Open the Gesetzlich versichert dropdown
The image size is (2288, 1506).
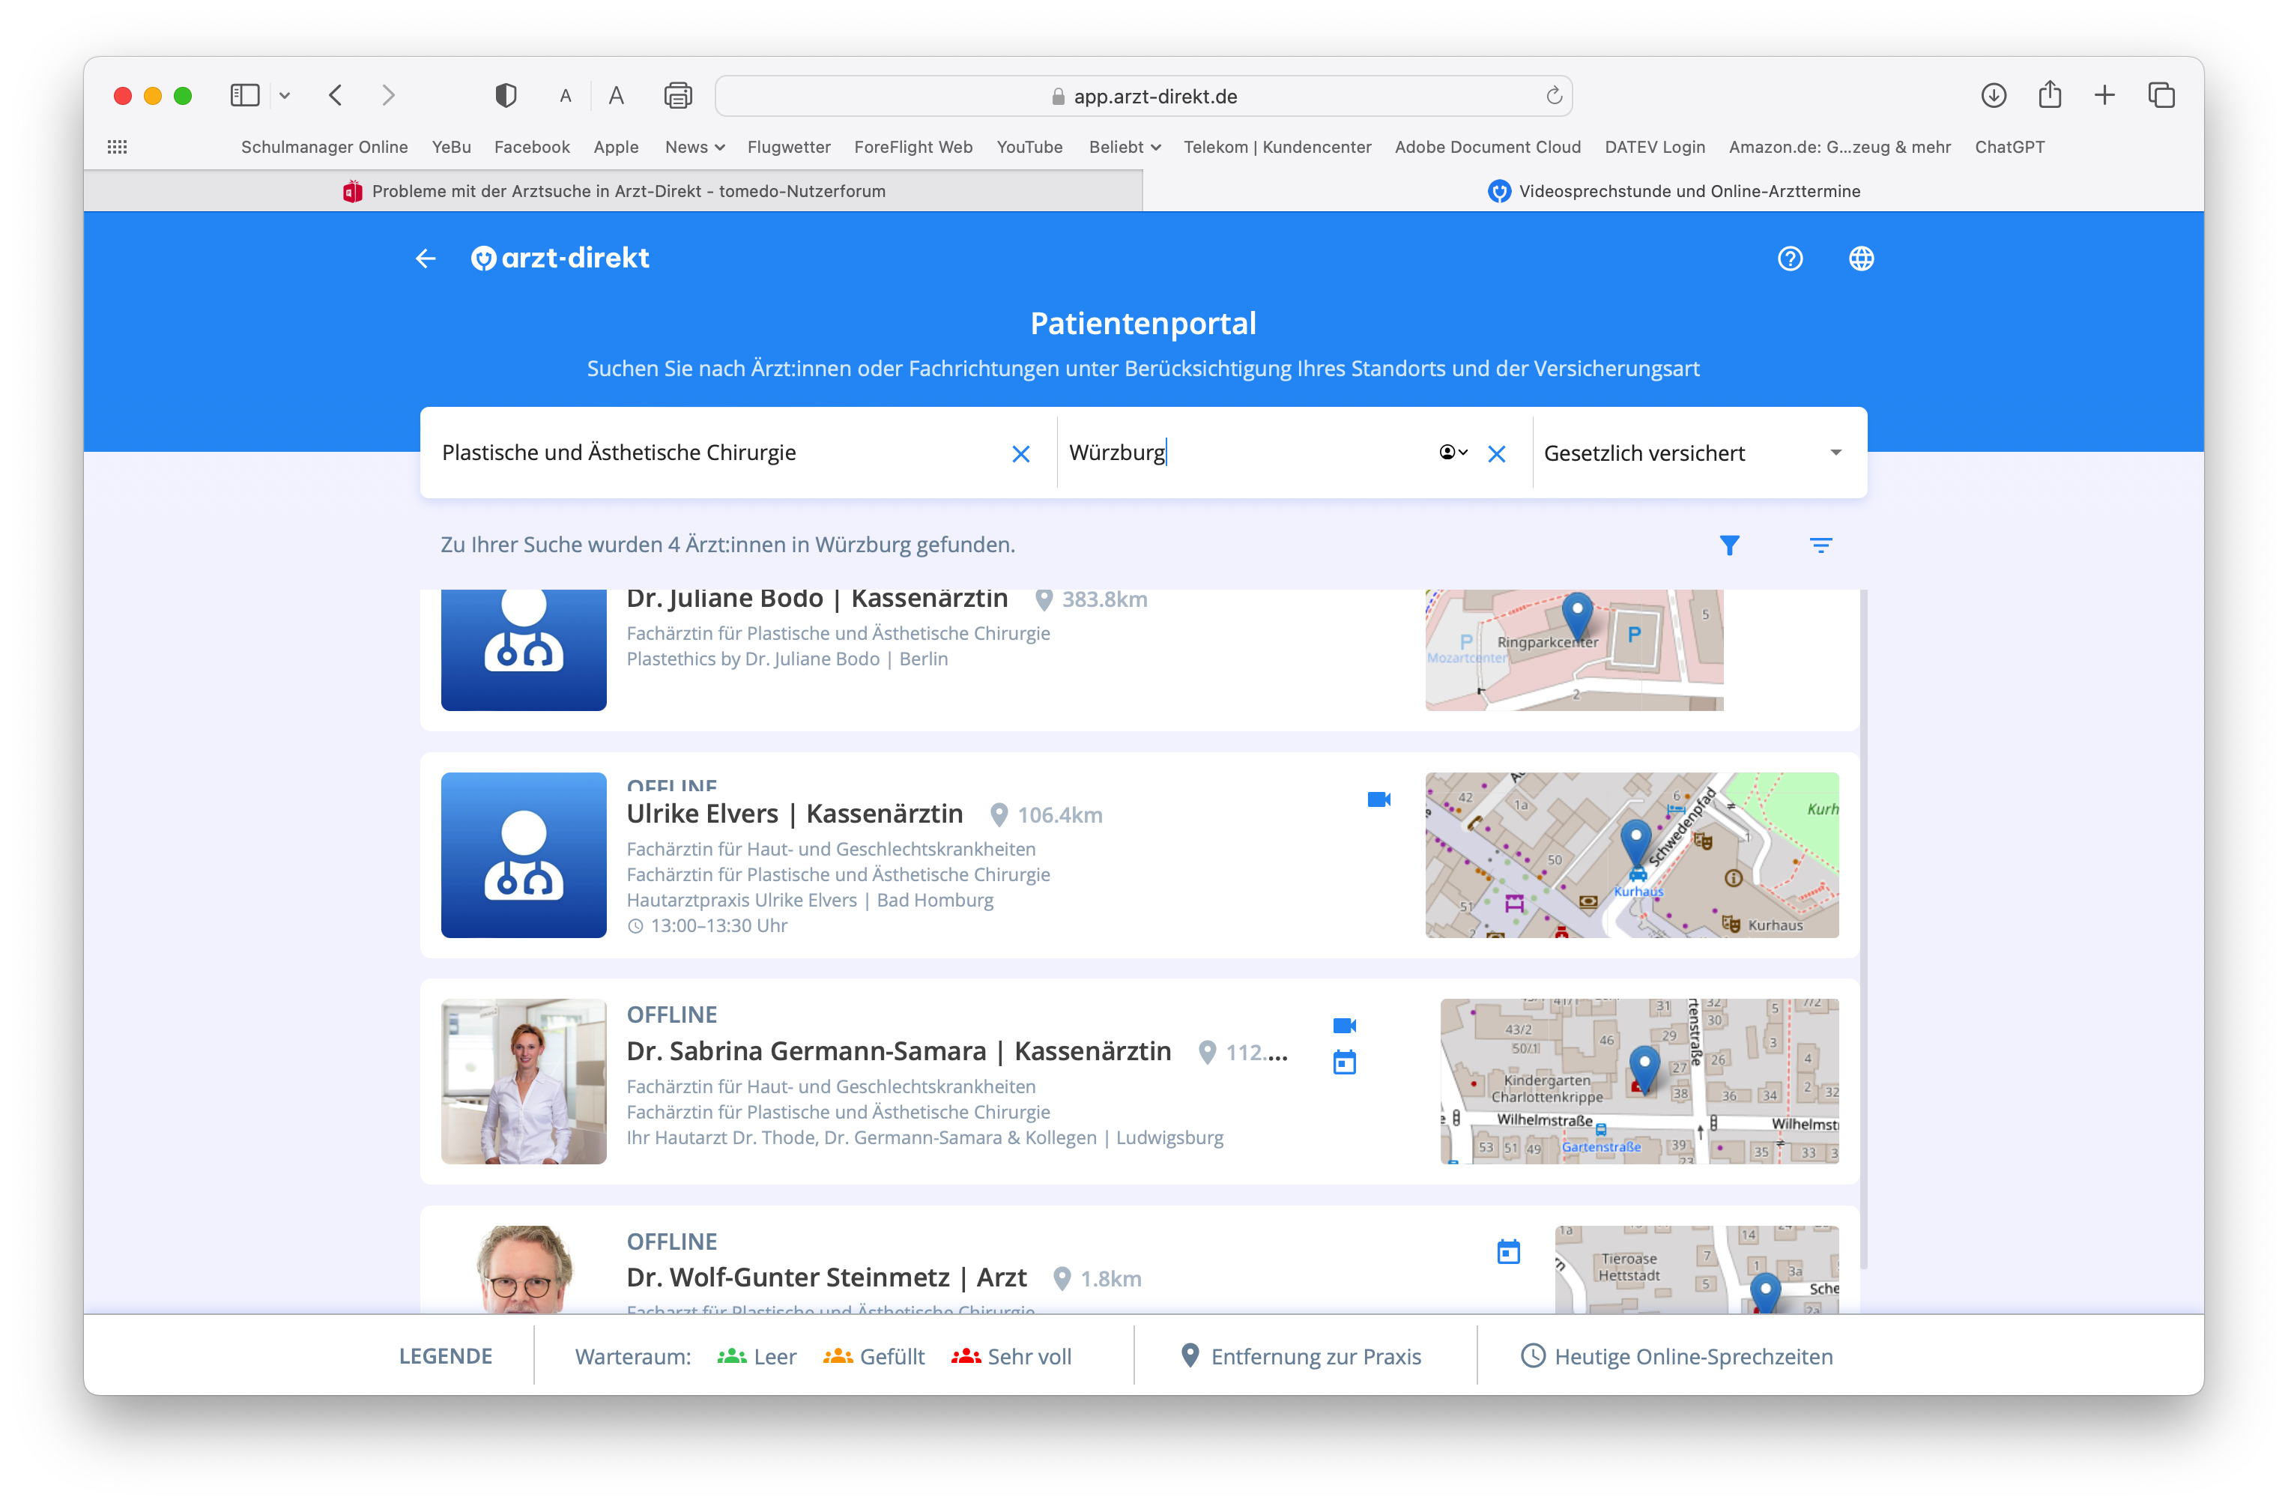[1694, 453]
